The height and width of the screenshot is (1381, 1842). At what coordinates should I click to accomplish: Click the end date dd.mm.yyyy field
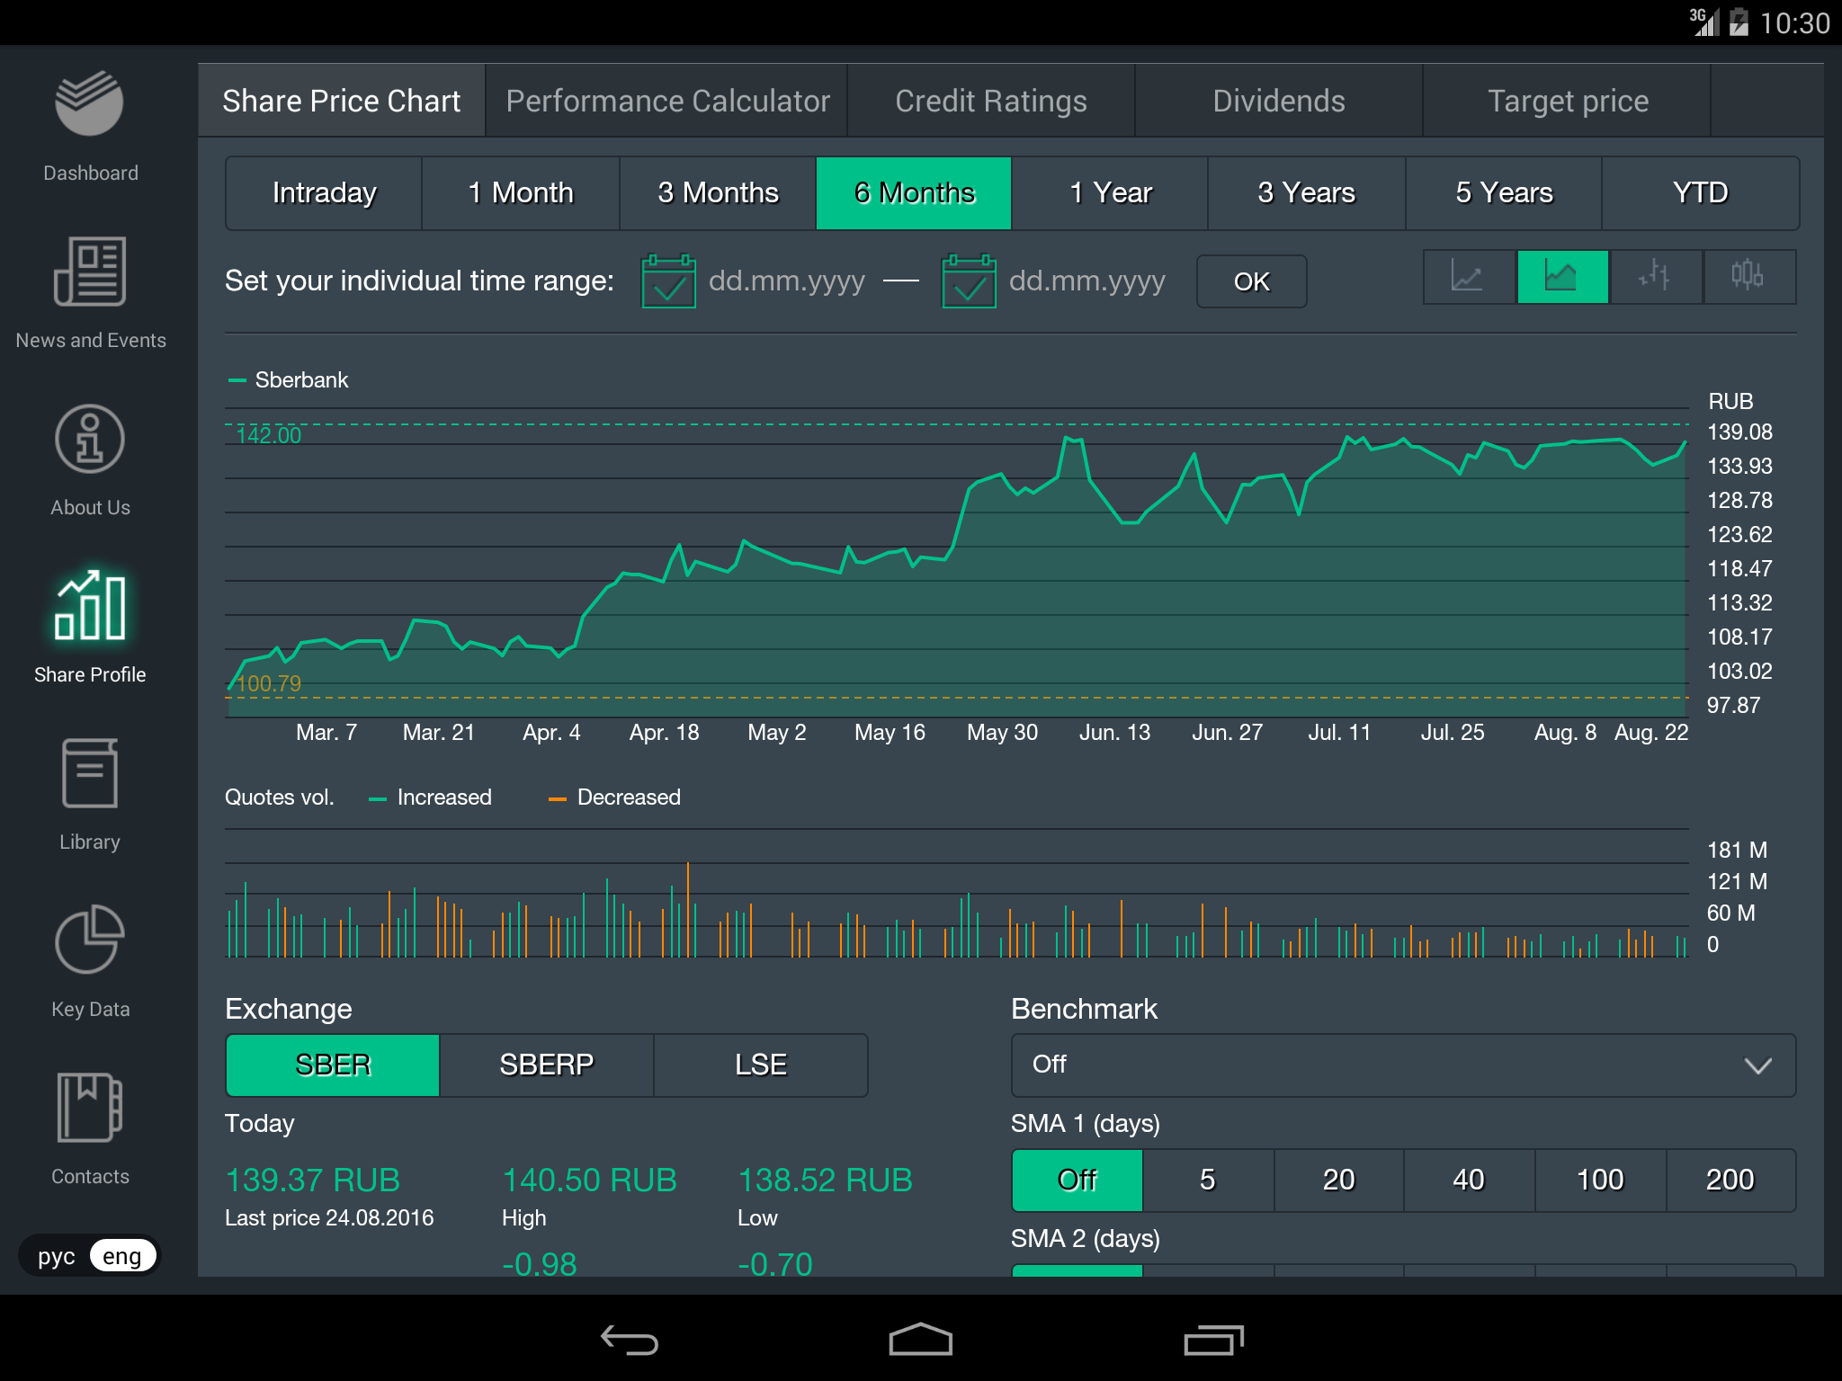(x=1086, y=281)
